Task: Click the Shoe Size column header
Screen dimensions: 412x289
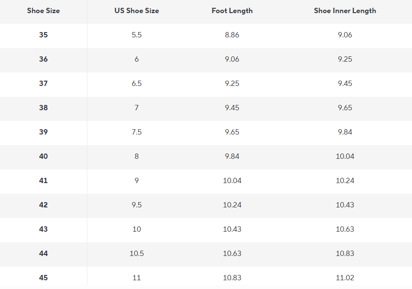Action: pos(43,11)
